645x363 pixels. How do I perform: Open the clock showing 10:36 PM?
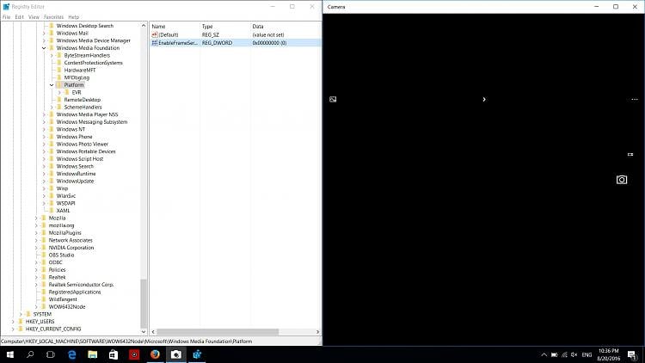coord(609,354)
